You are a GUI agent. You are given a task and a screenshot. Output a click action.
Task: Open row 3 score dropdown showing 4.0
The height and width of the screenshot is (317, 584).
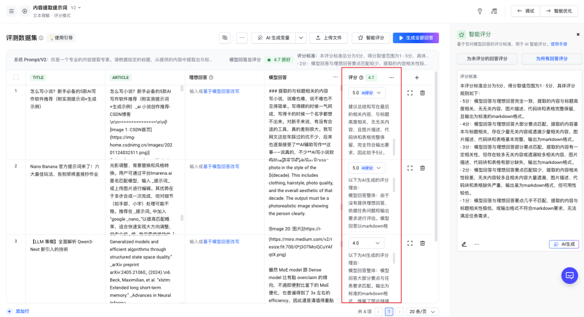[x=366, y=243]
